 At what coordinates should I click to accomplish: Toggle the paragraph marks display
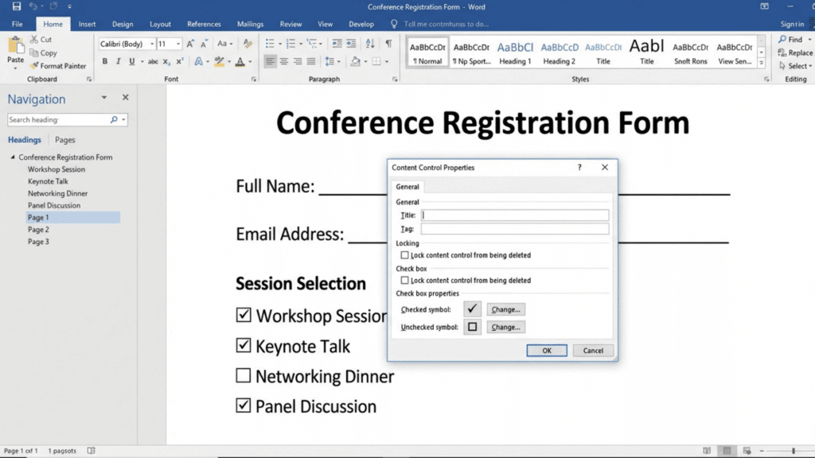pyautogui.click(x=389, y=44)
